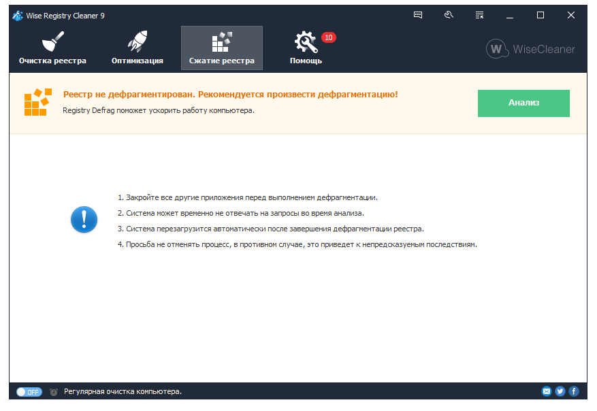The height and width of the screenshot is (411, 597).
Task: Click the feedback message icon in title bar
Action: (x=418, y=15)
